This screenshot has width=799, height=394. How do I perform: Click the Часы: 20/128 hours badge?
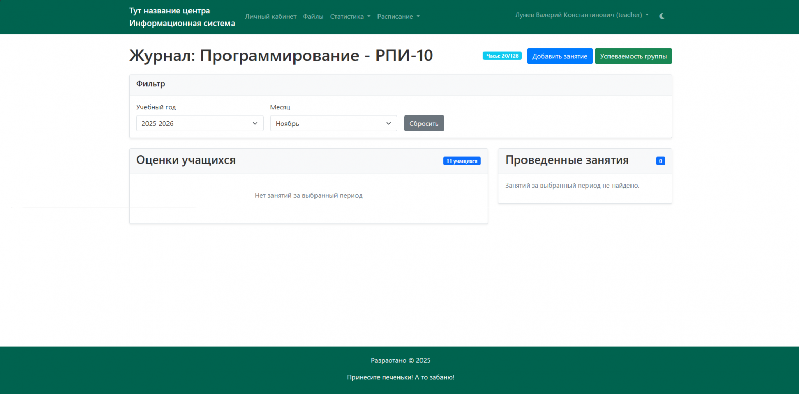[x=502, y=56]
